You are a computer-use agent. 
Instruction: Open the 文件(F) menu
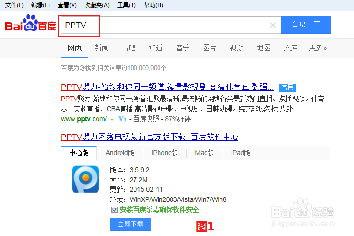tap(14, 5)
